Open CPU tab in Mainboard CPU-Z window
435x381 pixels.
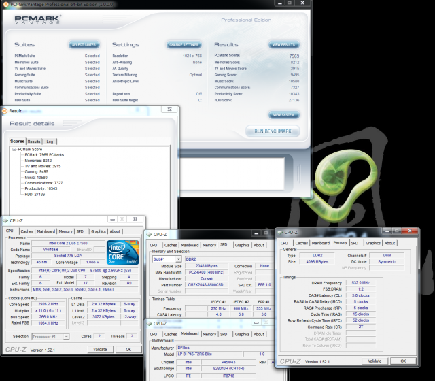click(154, 334)
